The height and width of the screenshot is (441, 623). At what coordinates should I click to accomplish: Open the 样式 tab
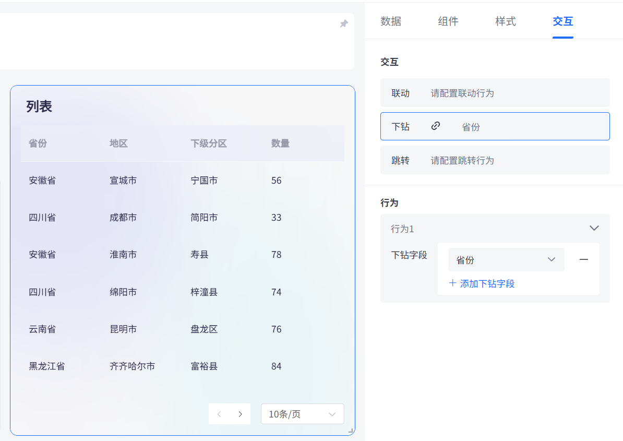point(506,21)
